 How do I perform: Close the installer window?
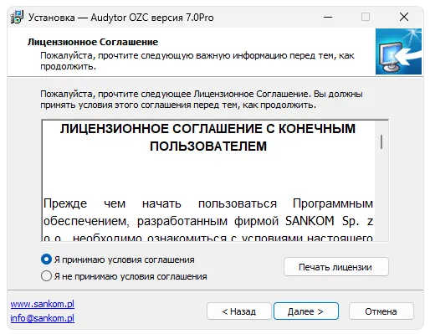click(x=404, y=18)
